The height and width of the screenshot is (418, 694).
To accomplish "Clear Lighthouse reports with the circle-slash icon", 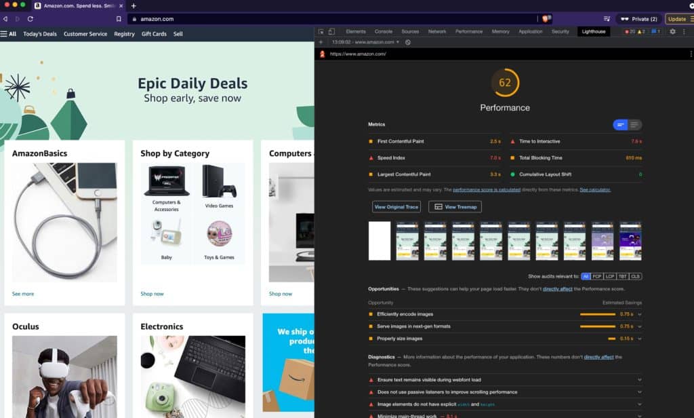I will click(407, 42).
